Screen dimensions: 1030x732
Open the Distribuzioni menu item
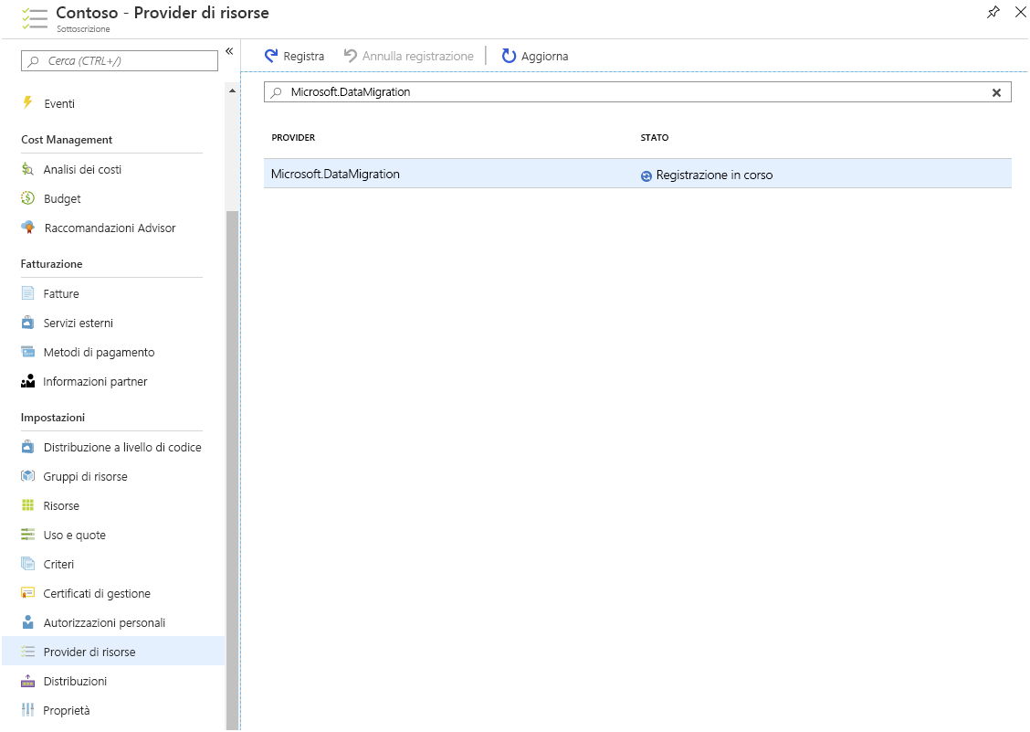pos(75,682)
